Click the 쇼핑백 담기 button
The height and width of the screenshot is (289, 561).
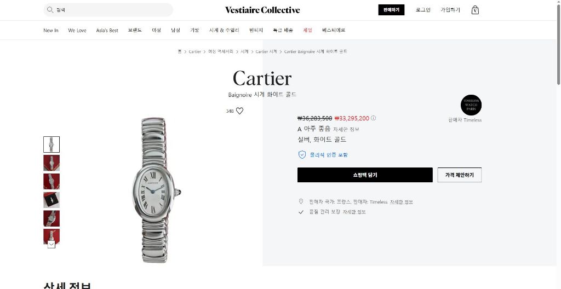tap(365, 175)
